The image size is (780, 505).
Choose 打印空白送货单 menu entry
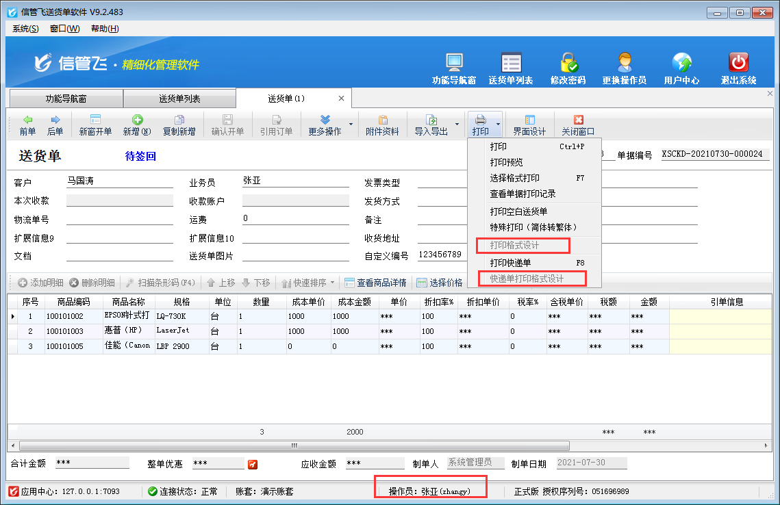(534, 211)
